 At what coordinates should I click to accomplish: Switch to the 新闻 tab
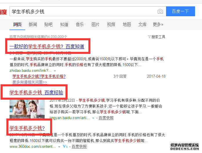click(x=33, y=24)
